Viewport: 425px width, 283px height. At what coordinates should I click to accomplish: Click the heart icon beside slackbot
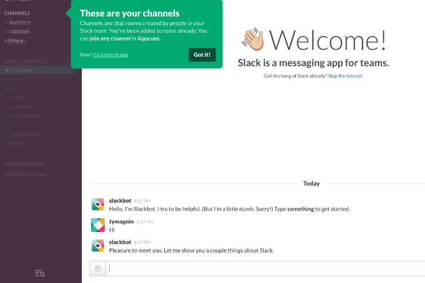click(7, 70)
